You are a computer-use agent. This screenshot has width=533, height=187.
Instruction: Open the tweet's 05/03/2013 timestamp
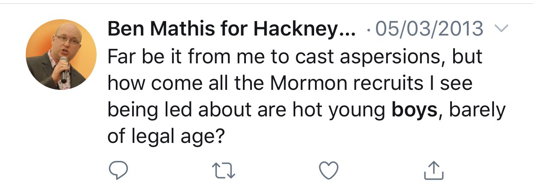tap(430, 29)
